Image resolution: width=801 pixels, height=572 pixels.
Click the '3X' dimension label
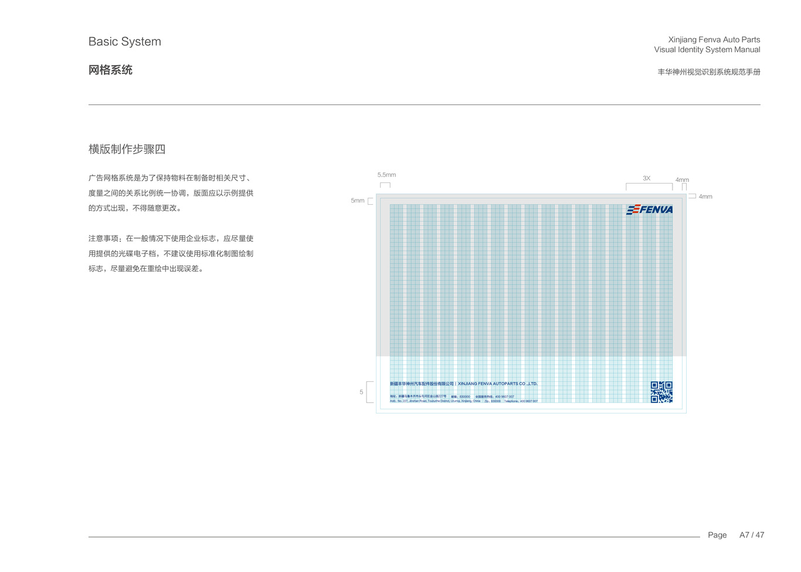[x=646, y=178]
